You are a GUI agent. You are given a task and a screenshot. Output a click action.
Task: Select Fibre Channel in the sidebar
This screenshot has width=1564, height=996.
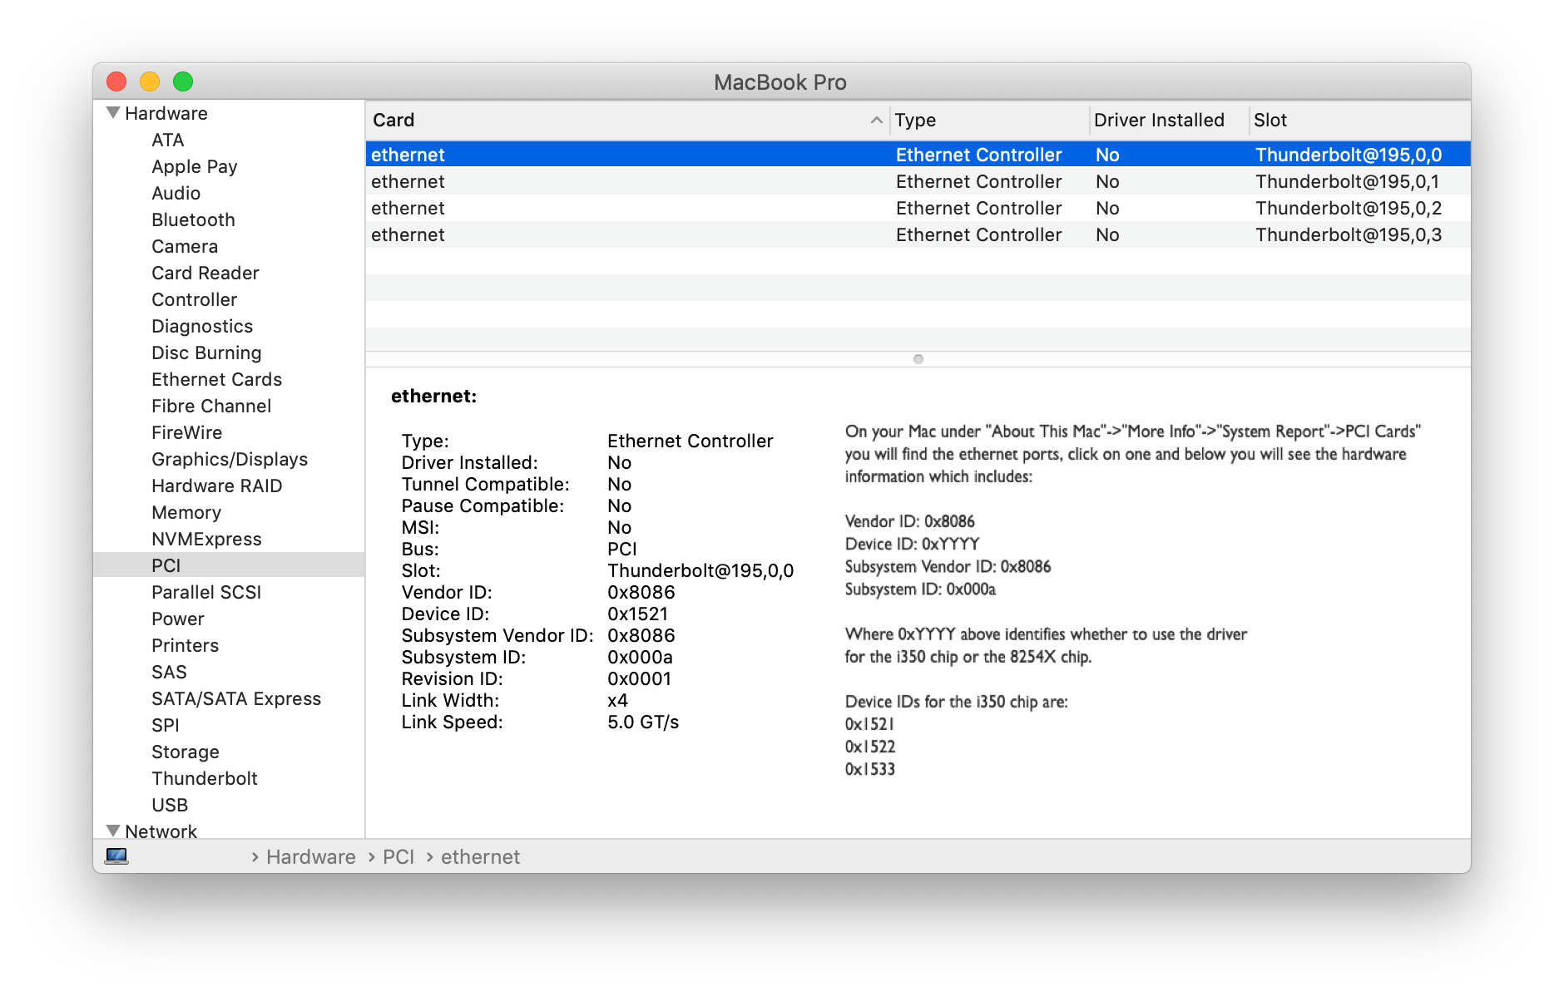pos(211,406)
